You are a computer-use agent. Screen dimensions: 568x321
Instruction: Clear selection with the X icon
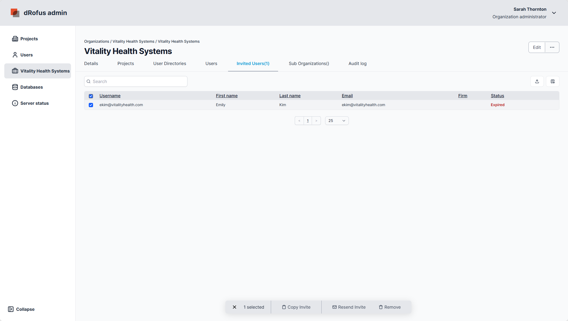pyautogui.click(x=235, y=307)
